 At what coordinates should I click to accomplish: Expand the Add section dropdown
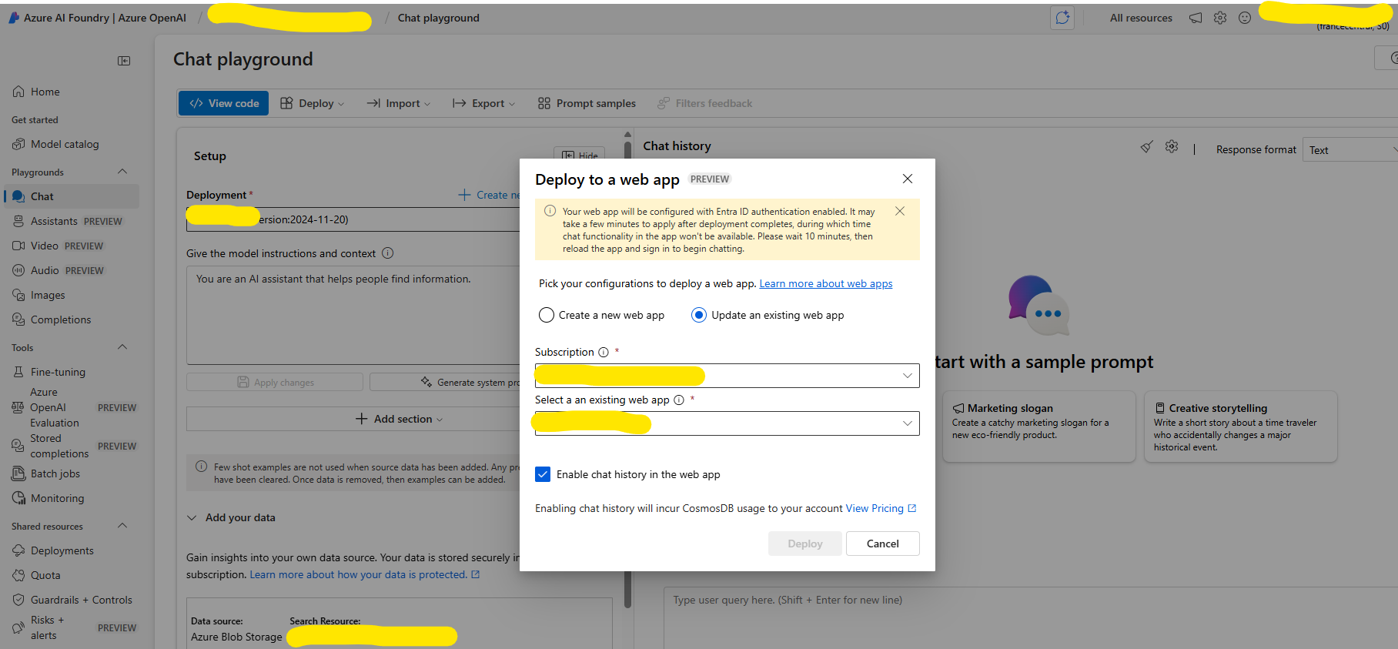pyautogui.click(x=399, y=419)
